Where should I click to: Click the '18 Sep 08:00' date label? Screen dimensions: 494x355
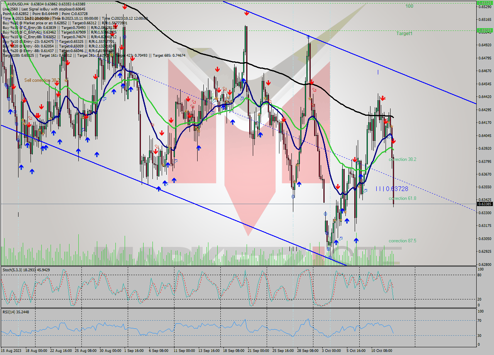(234, 351)
